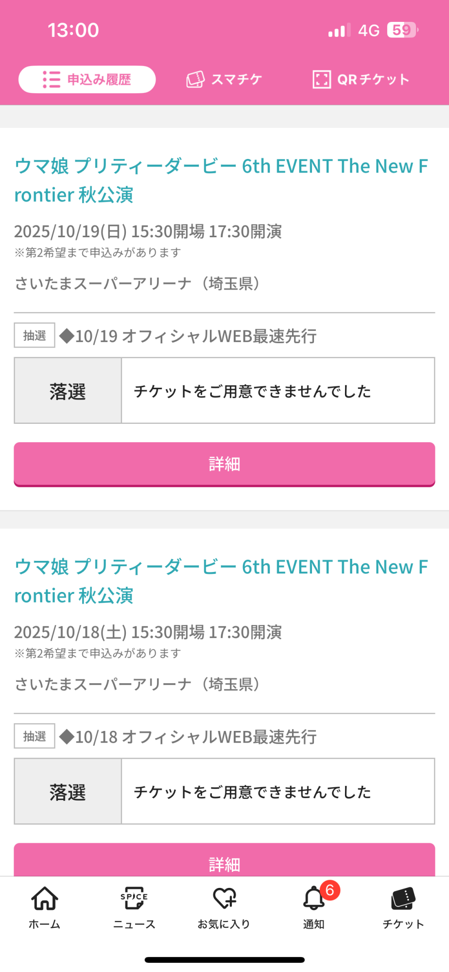
Task: Tap the QR ticket scan icon
Action: [x=321, y=80]
